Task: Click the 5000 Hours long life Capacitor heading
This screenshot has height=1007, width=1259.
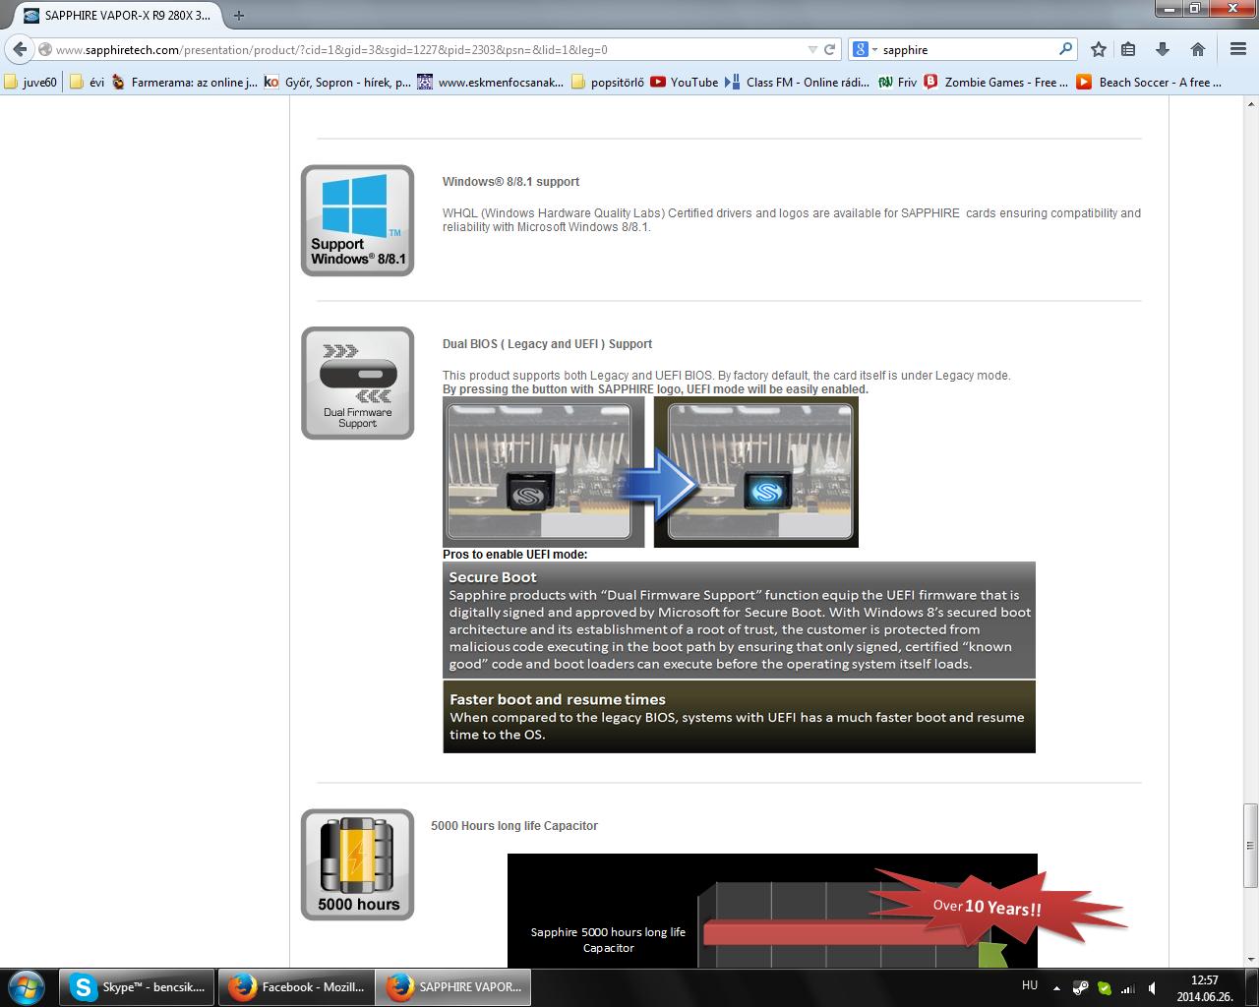Action: pyautogui.click(x=514, y=826)
